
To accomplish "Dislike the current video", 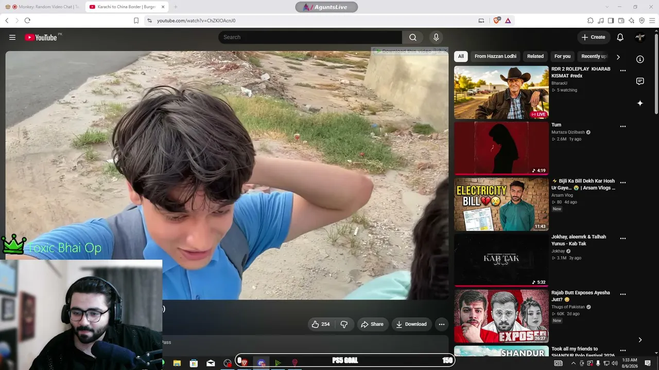I will [344, 324].
